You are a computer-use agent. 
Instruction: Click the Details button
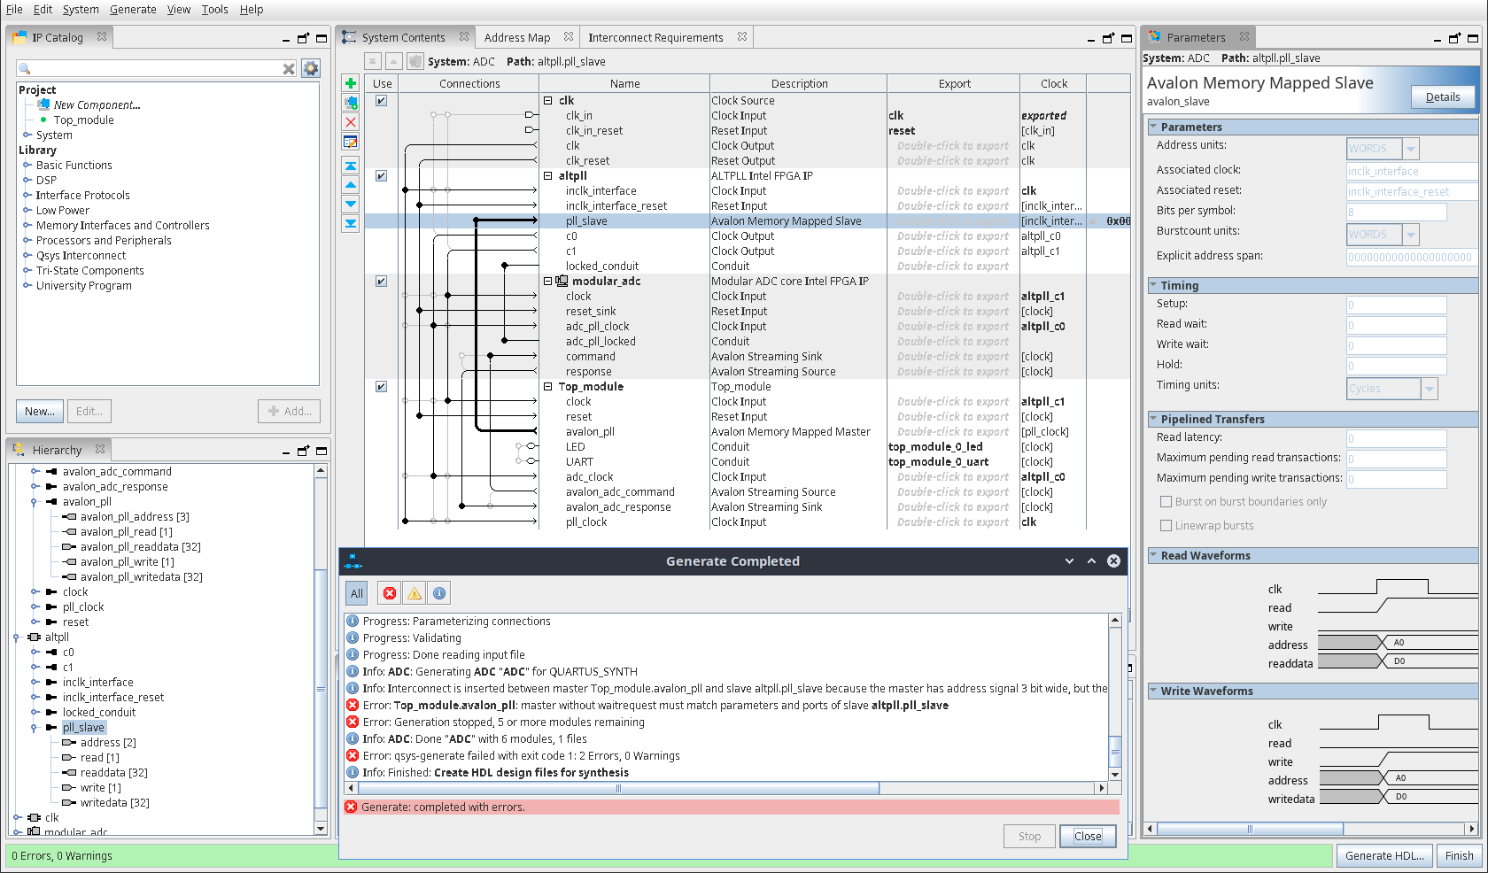(1442, 97)
